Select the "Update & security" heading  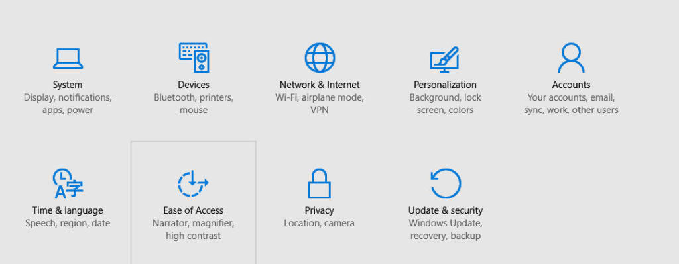[446, 210]
